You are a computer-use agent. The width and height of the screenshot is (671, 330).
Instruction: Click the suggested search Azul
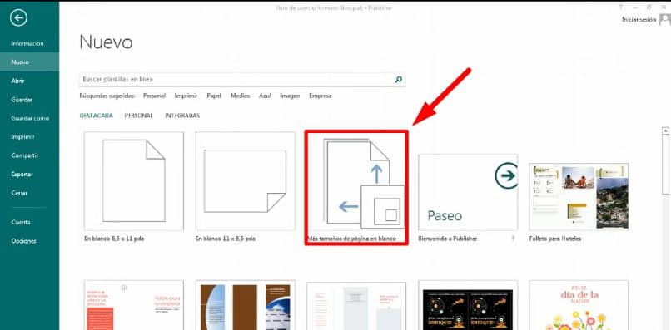265,96
